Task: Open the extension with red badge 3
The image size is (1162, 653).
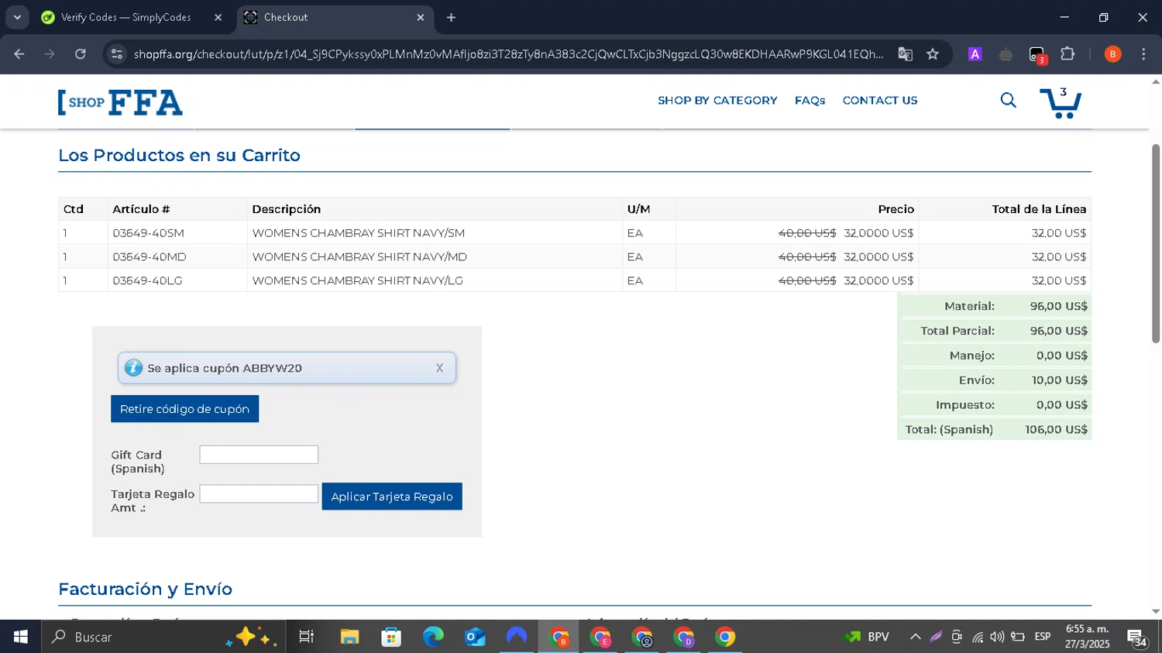Action: tap(1037, 54)
